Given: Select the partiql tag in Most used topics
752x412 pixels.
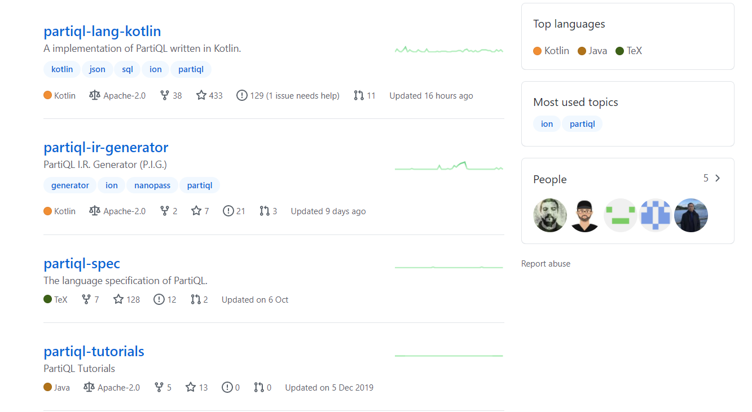Looking at the screenshot, I should point(582,124).
